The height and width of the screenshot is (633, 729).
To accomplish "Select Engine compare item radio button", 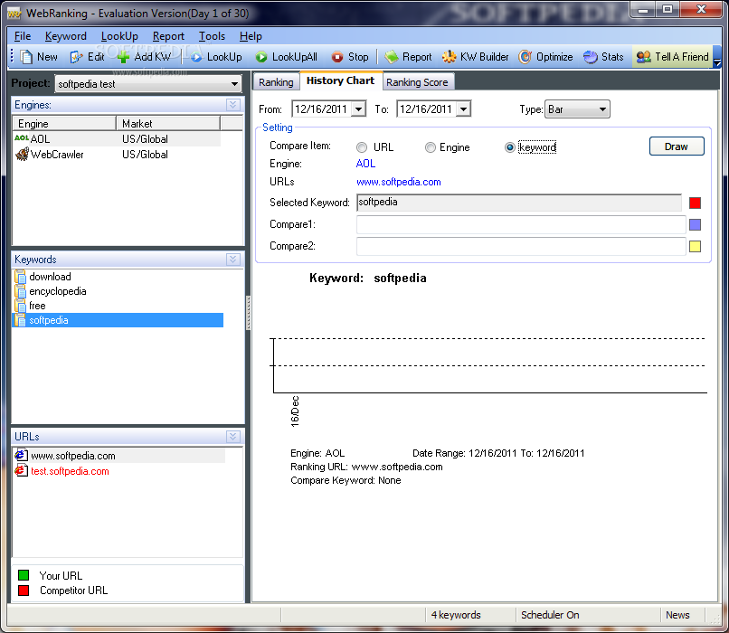I will [x=431, y=147].
